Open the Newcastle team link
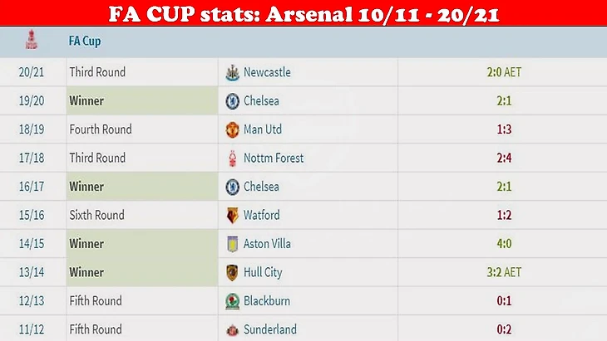The height and width of the screenshot is (341, 607). click(x=267, y=72)
